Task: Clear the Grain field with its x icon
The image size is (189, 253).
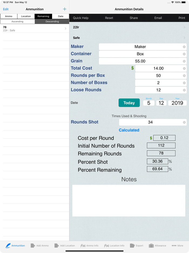Action: tap(184, 61)
